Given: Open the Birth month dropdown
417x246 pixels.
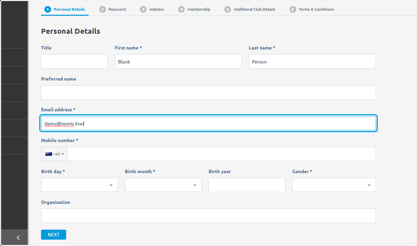Looking at the screenshot, I should (x=163, y=185).
